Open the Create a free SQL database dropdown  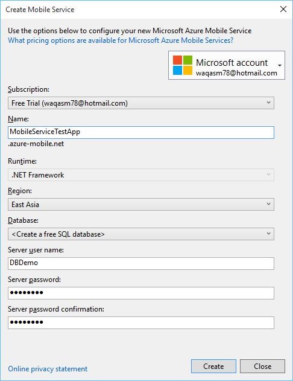(x=141, y=234)
